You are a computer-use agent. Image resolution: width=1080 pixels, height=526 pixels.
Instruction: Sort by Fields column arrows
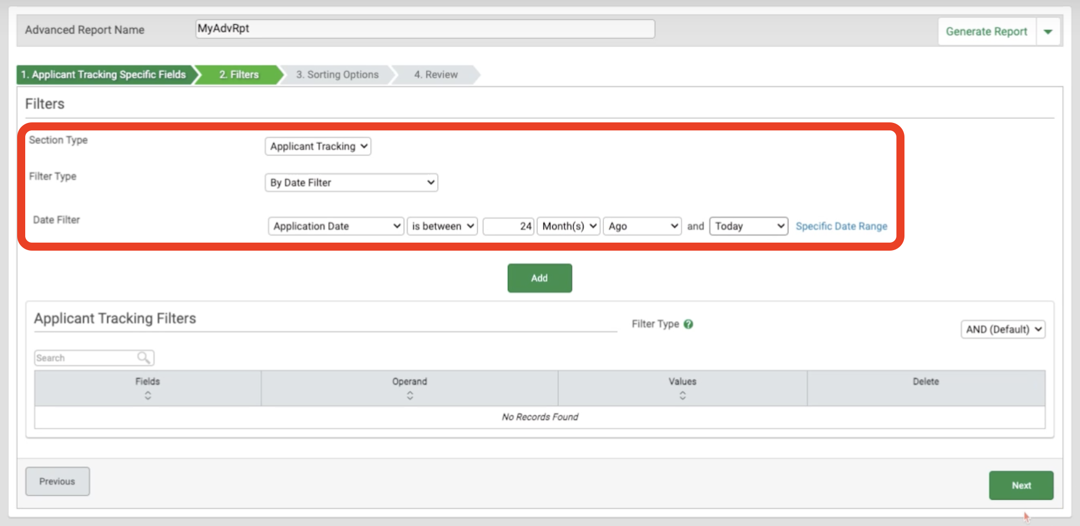148,396
